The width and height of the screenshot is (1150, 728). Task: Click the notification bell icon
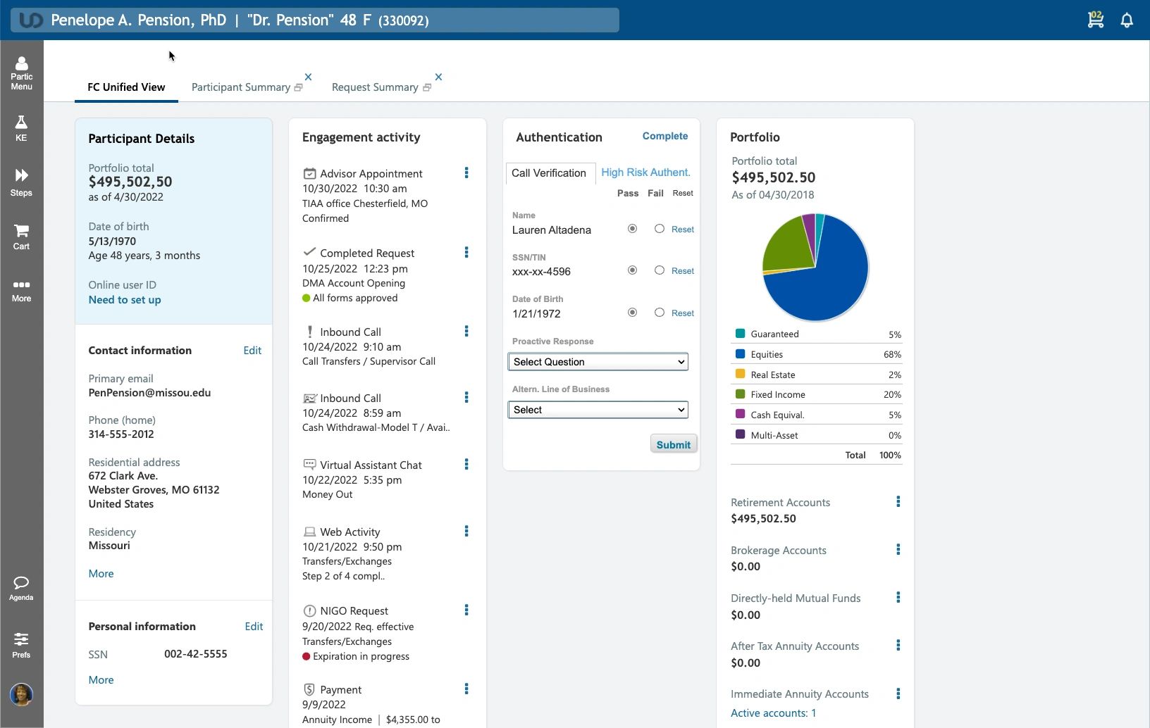[1127, 20]
